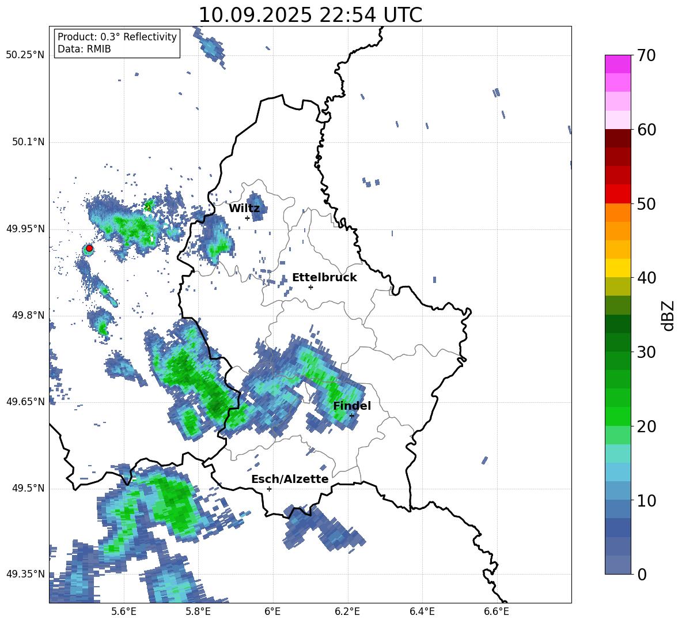The height and width of the screenshot is (623, 682).
Task: Click the magenta top colorbar segment
Action: [617, 64]
